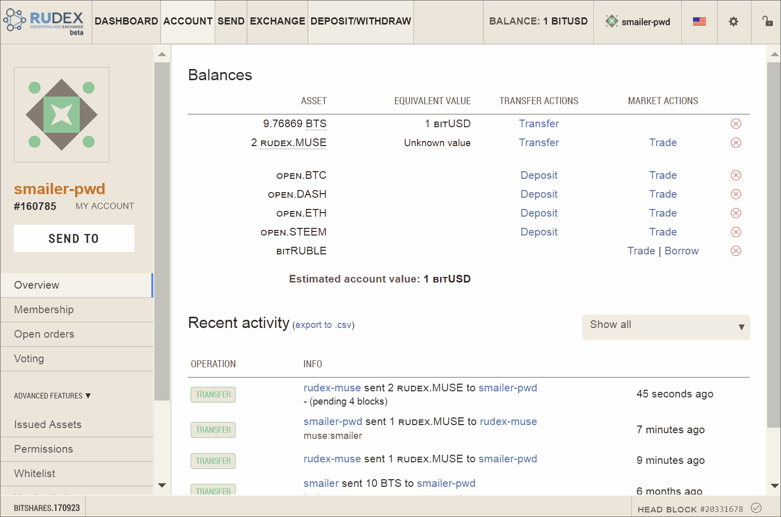Click the SEND TO button
781x517 pixels.
[74, 239]
